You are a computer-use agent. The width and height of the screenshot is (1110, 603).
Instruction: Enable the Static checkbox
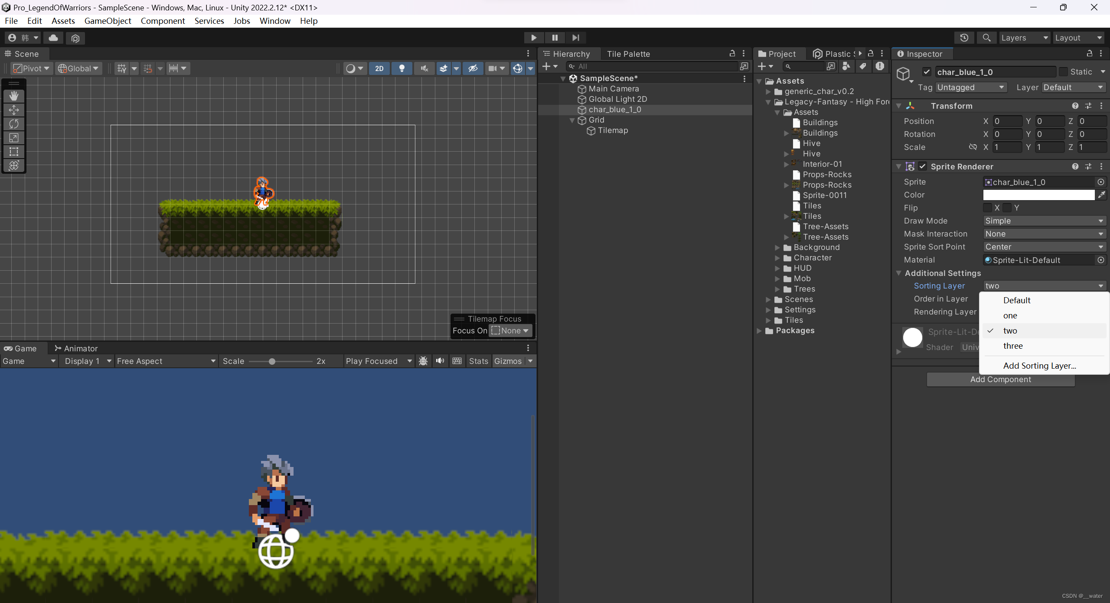tap(1063, 72)
